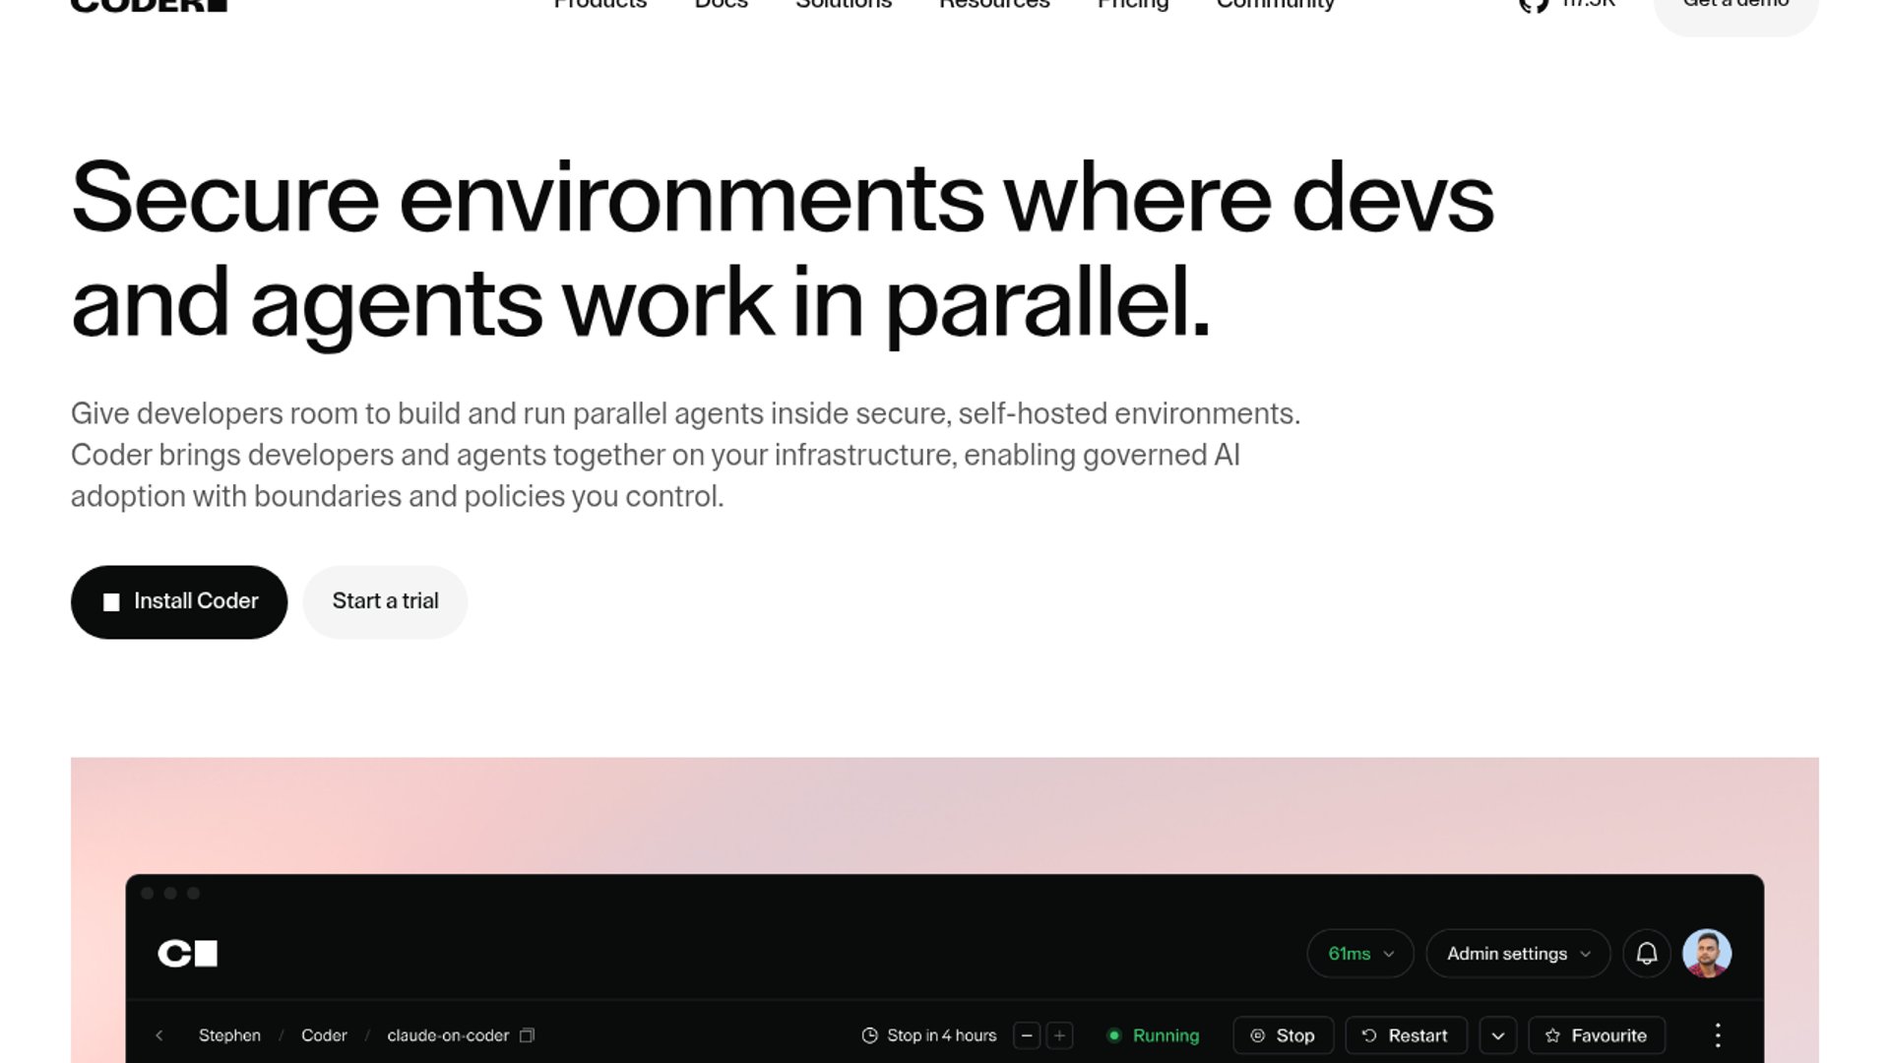Click the Coder logo in the dark app header
Viewport: 1890px width, 1063px height.
tap(188, 954)
